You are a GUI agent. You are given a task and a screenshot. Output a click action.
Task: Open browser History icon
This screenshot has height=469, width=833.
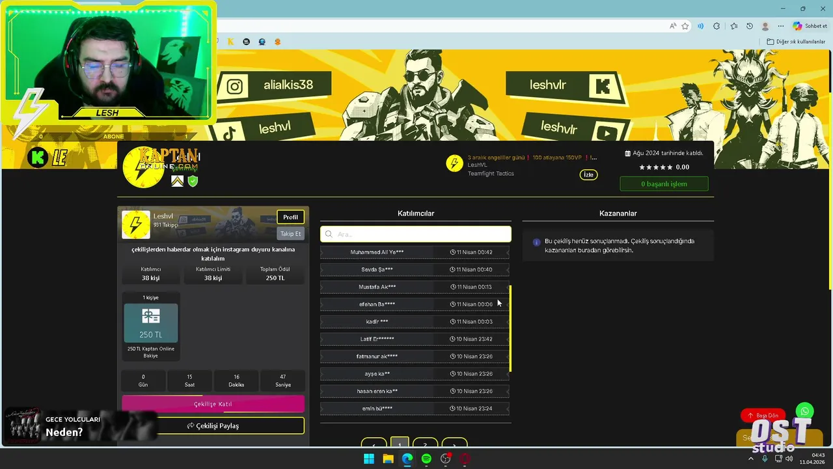pos(750,26)
